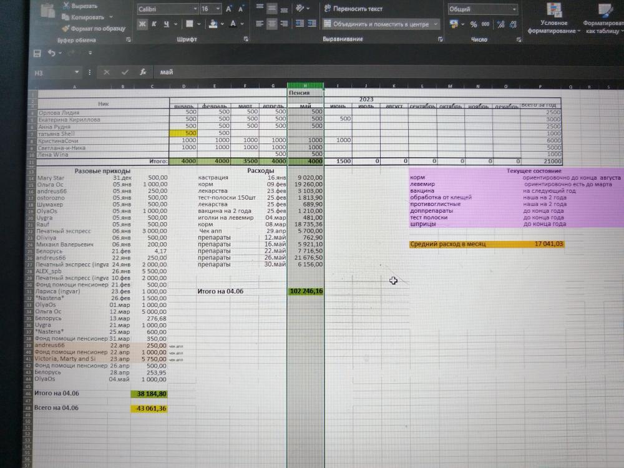Select cell -43 061,36 balance

point(149,409)
